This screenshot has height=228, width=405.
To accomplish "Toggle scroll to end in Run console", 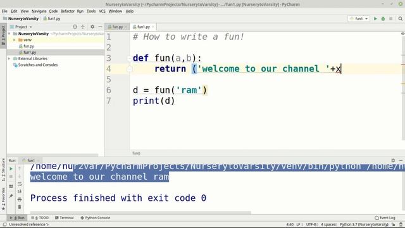I will [x=20, y=191].
